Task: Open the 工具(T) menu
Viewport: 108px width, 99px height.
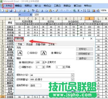Action: [57, 6]
